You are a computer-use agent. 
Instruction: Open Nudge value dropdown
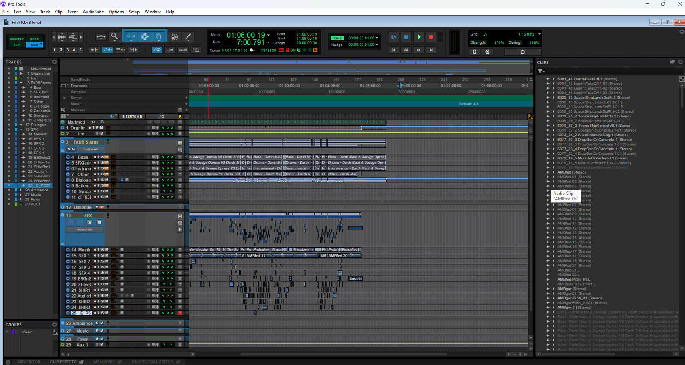[377, 45]
